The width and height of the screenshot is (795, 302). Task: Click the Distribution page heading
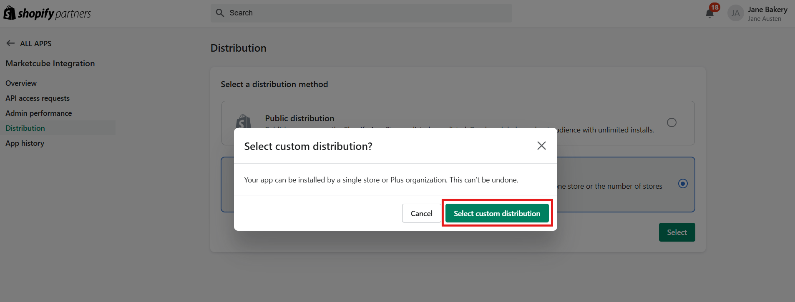(238, 48)
